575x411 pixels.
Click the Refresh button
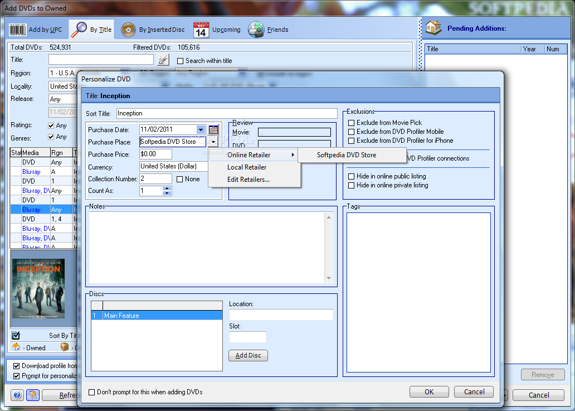click(60, 395)
